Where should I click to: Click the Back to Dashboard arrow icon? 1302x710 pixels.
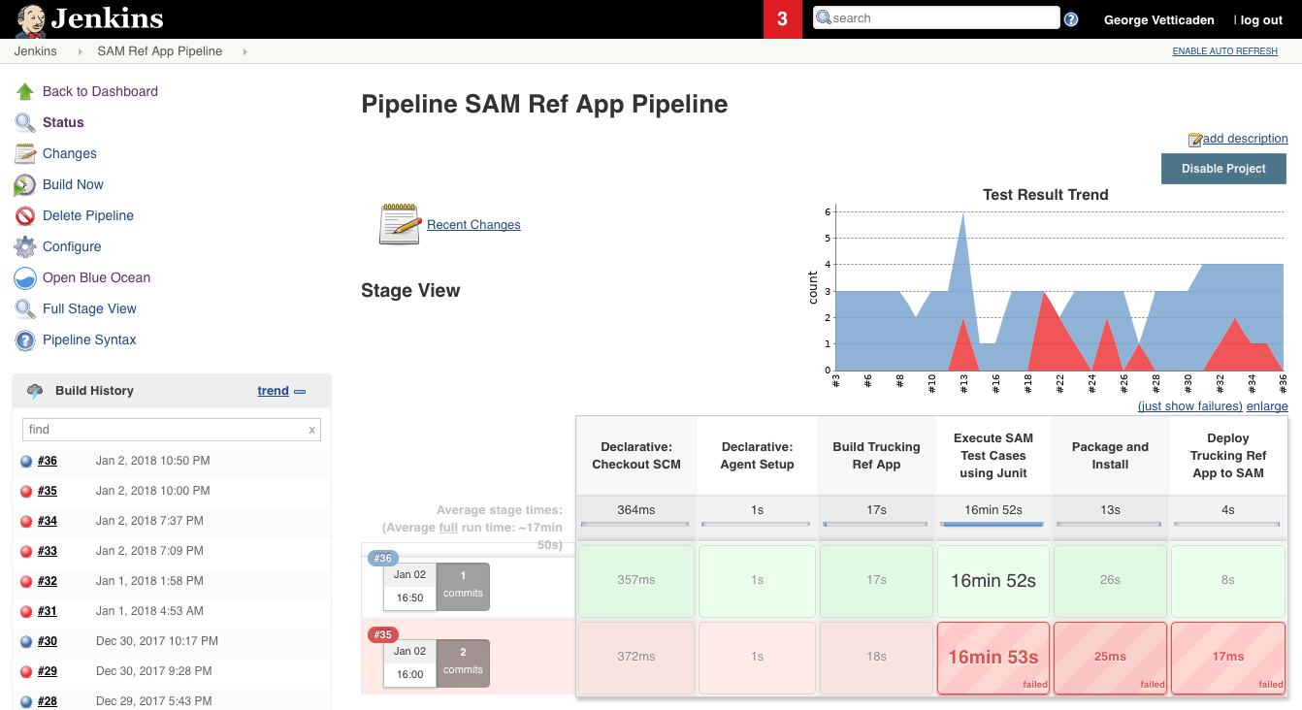click(25, 91)
